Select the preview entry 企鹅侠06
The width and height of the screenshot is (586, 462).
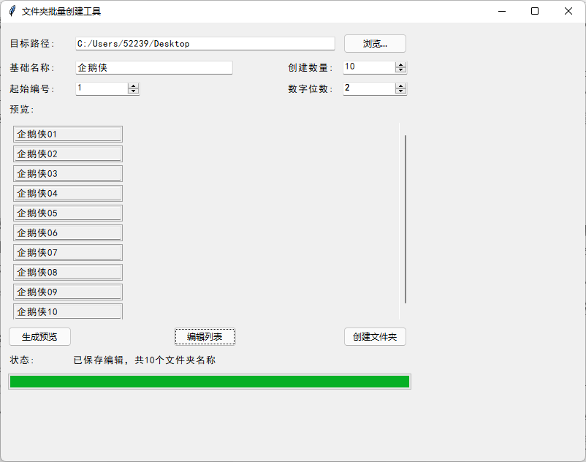tap(68, 233)
